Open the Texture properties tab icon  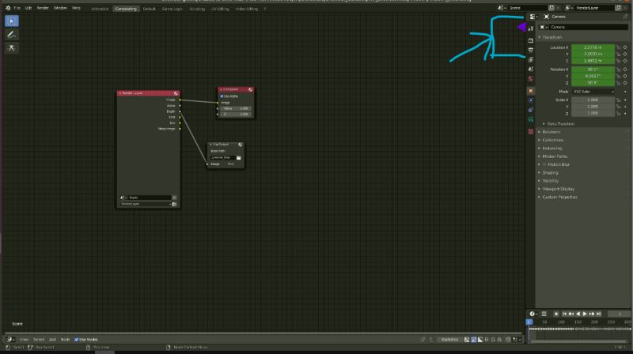pos(531,132)
